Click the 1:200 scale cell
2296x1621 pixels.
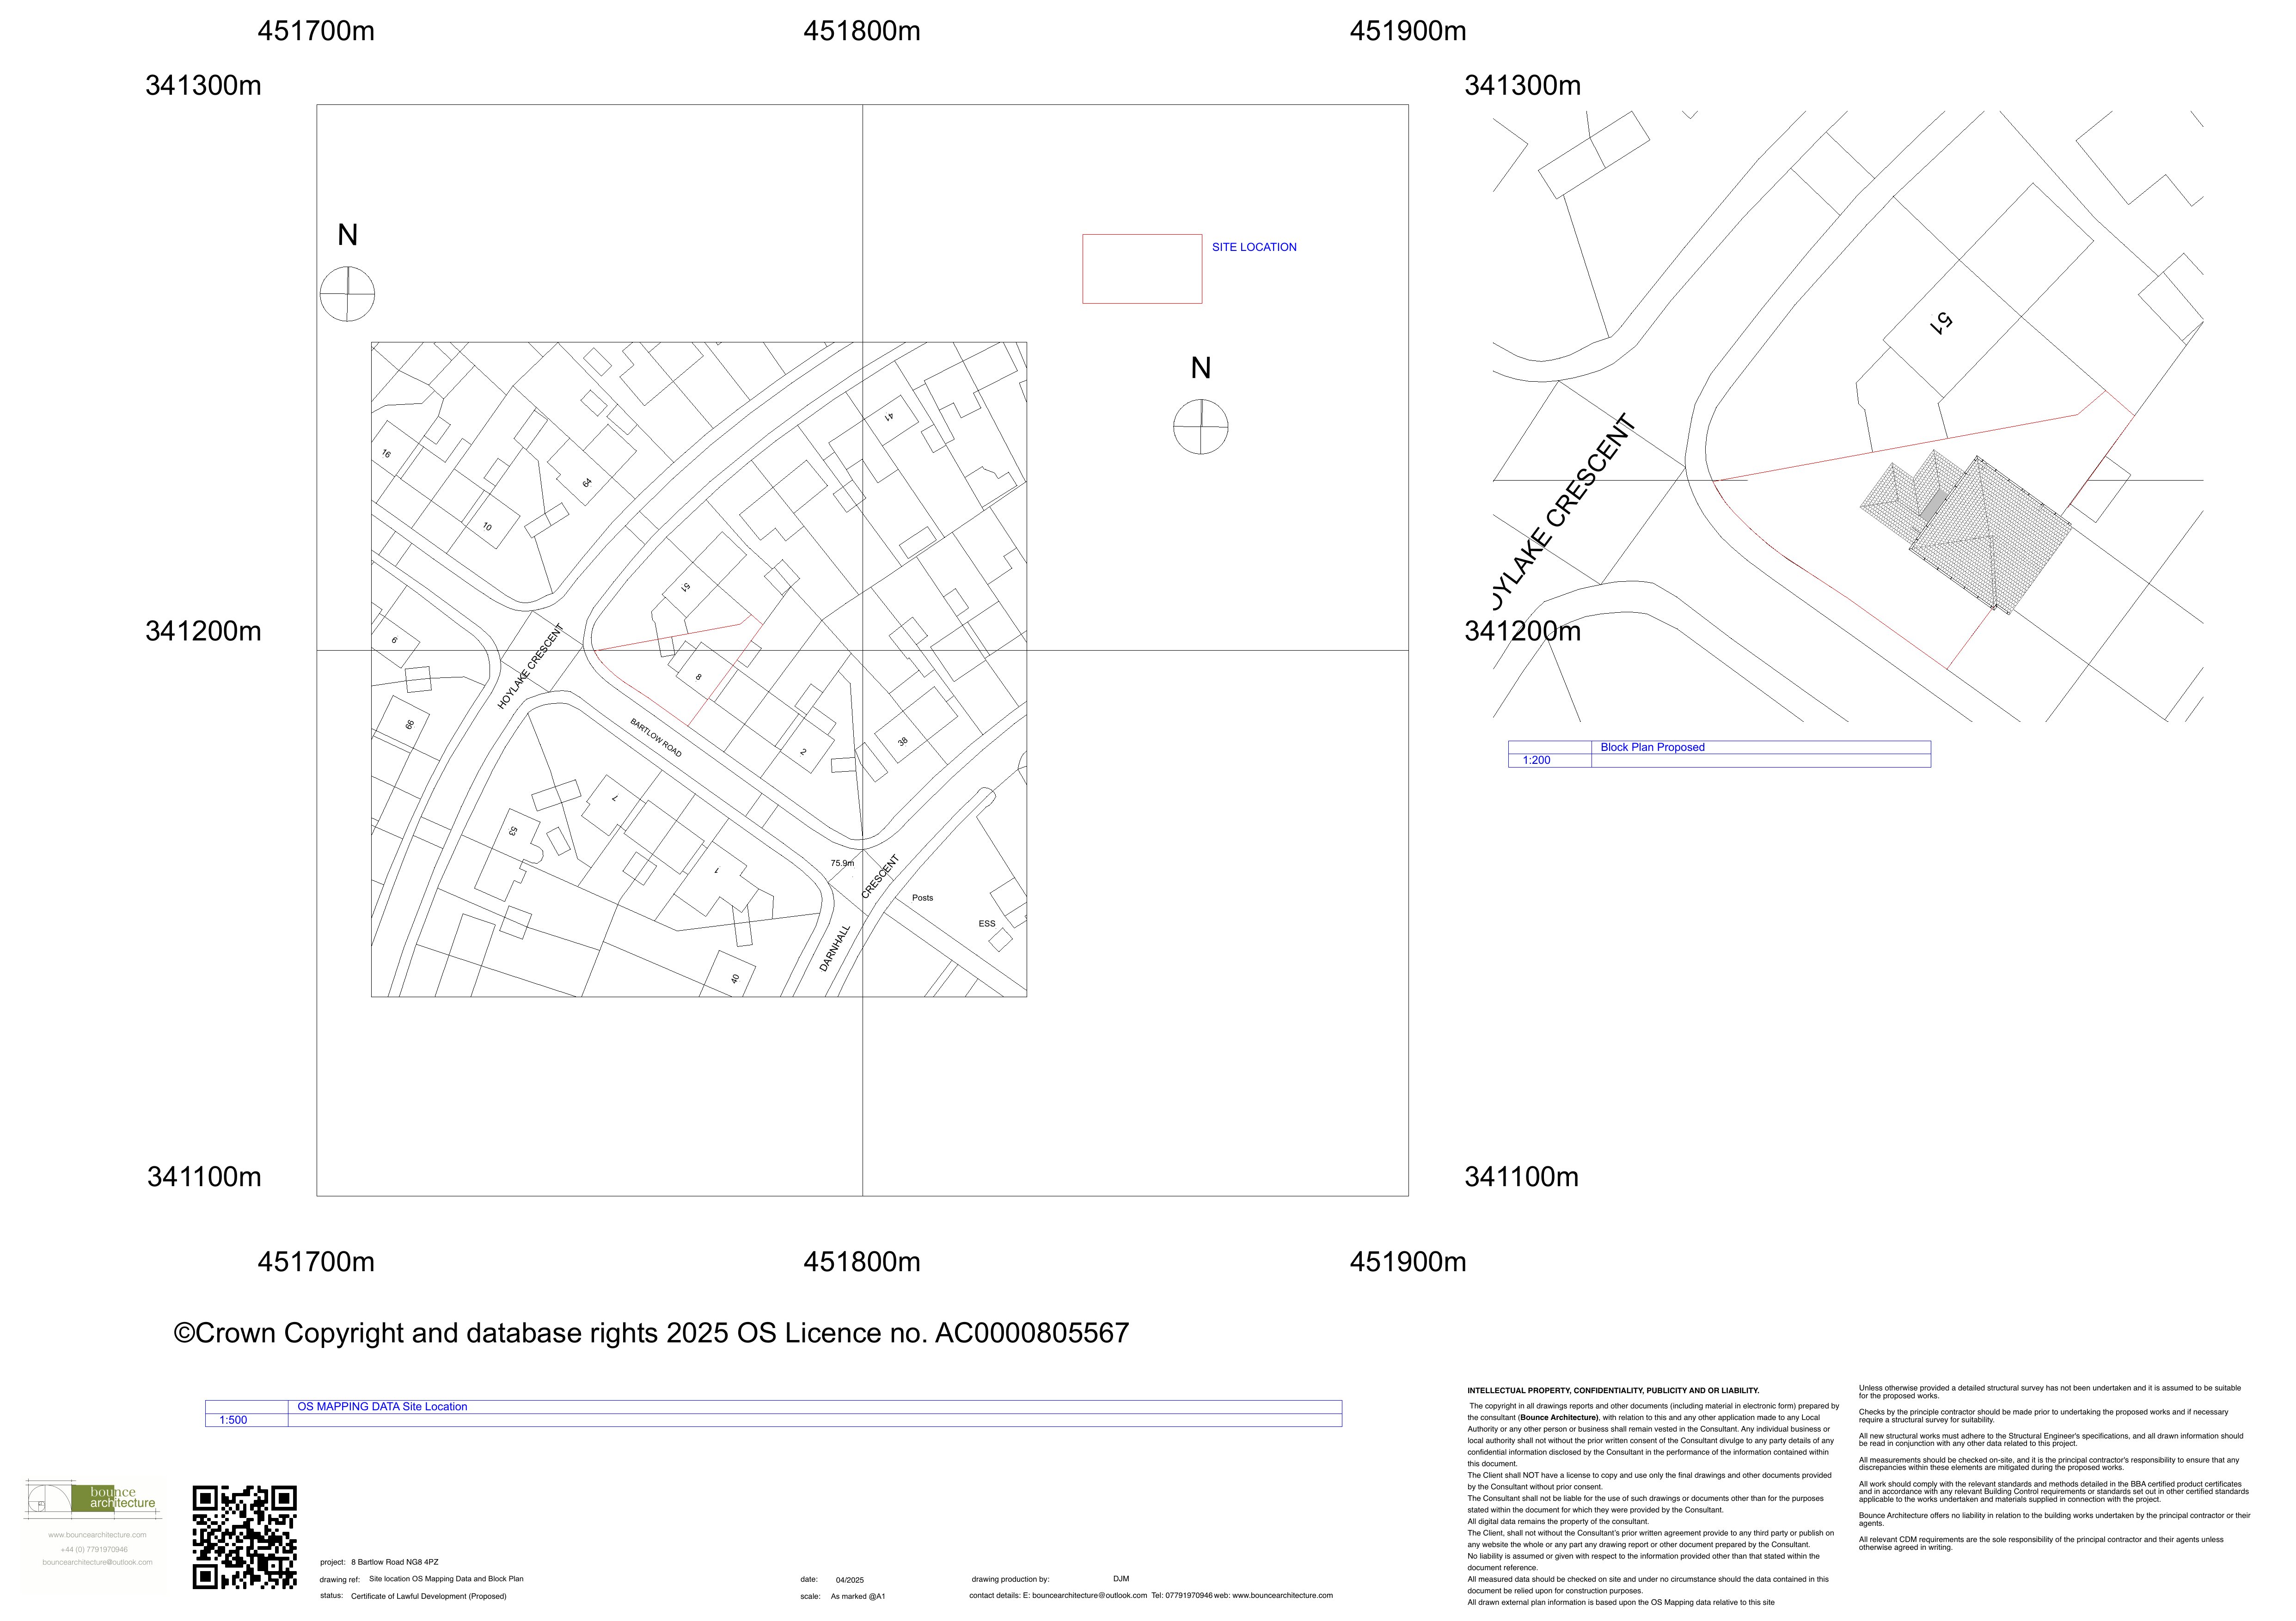pyautogui.click(x=1536, y=761)
